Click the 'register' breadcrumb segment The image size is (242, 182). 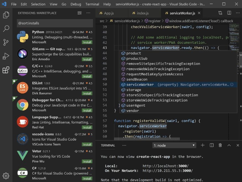(152, 21)
